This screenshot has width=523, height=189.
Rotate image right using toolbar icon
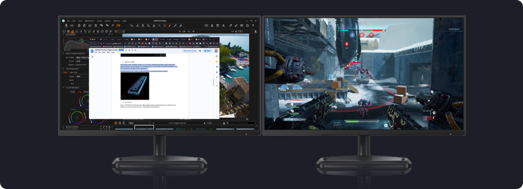point(84,26)
